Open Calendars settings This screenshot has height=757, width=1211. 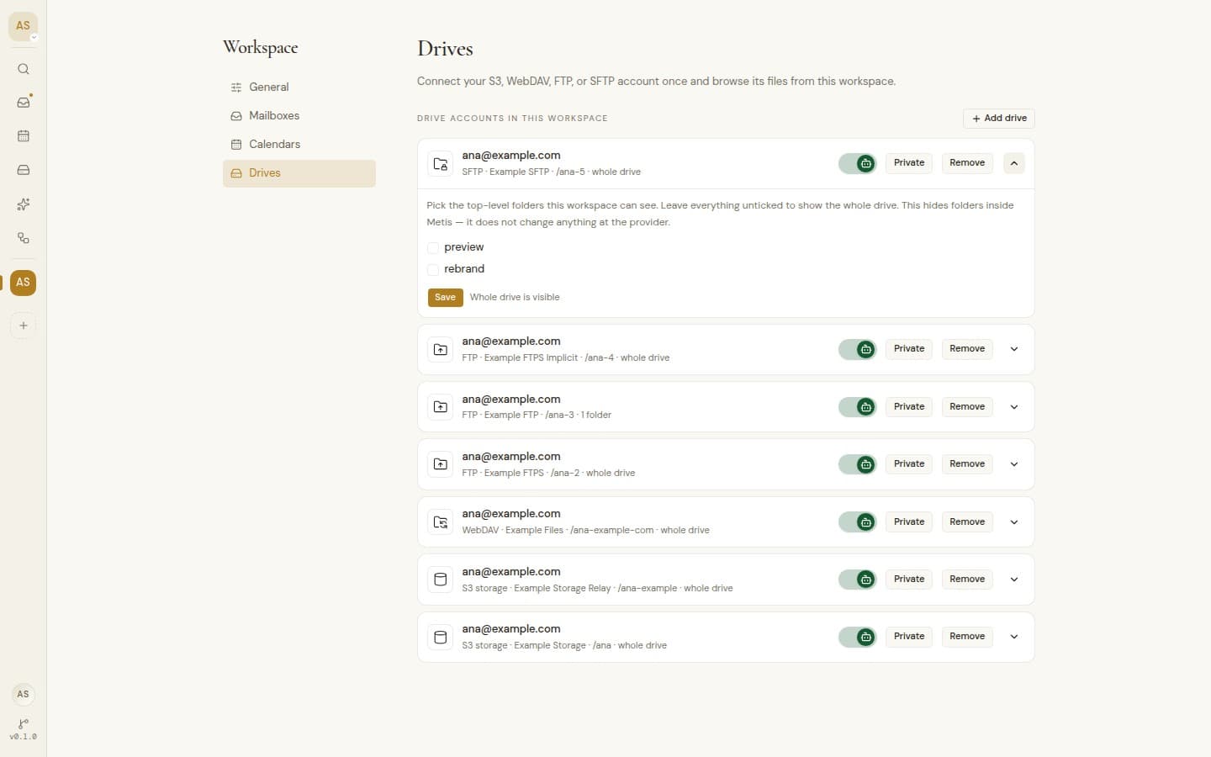pos(299,145)
